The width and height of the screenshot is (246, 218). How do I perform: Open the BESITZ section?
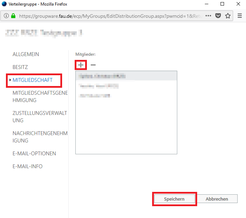tap(20, 67)
